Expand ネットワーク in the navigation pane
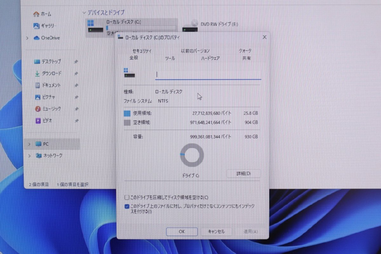 coord(29,156)
